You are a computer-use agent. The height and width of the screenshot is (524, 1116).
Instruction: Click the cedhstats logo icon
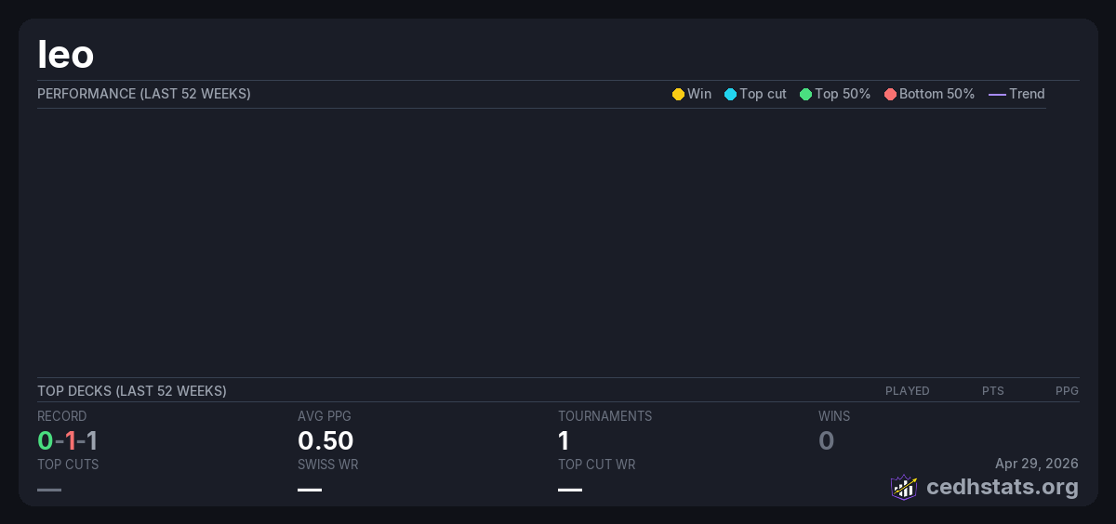[x=904, y=487]
